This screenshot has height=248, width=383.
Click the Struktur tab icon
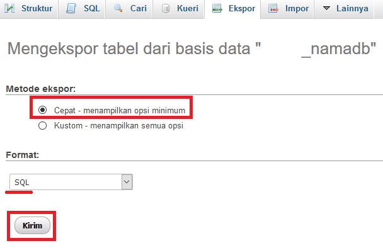click(9, 9)
